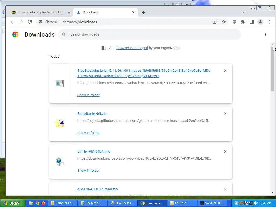The width and height of the screenshot is (276, 207).
Task: Close the Among Us BlueStacks tab
Action: point(69,12)
